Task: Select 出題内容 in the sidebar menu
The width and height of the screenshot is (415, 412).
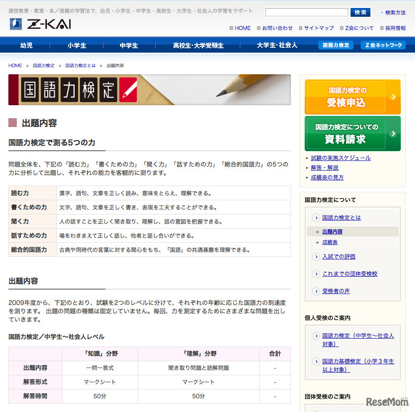Action: (x=332, y=232)
